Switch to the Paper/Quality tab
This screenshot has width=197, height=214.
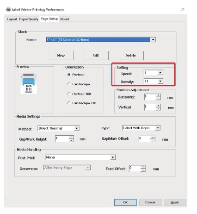tap(29, 19)
